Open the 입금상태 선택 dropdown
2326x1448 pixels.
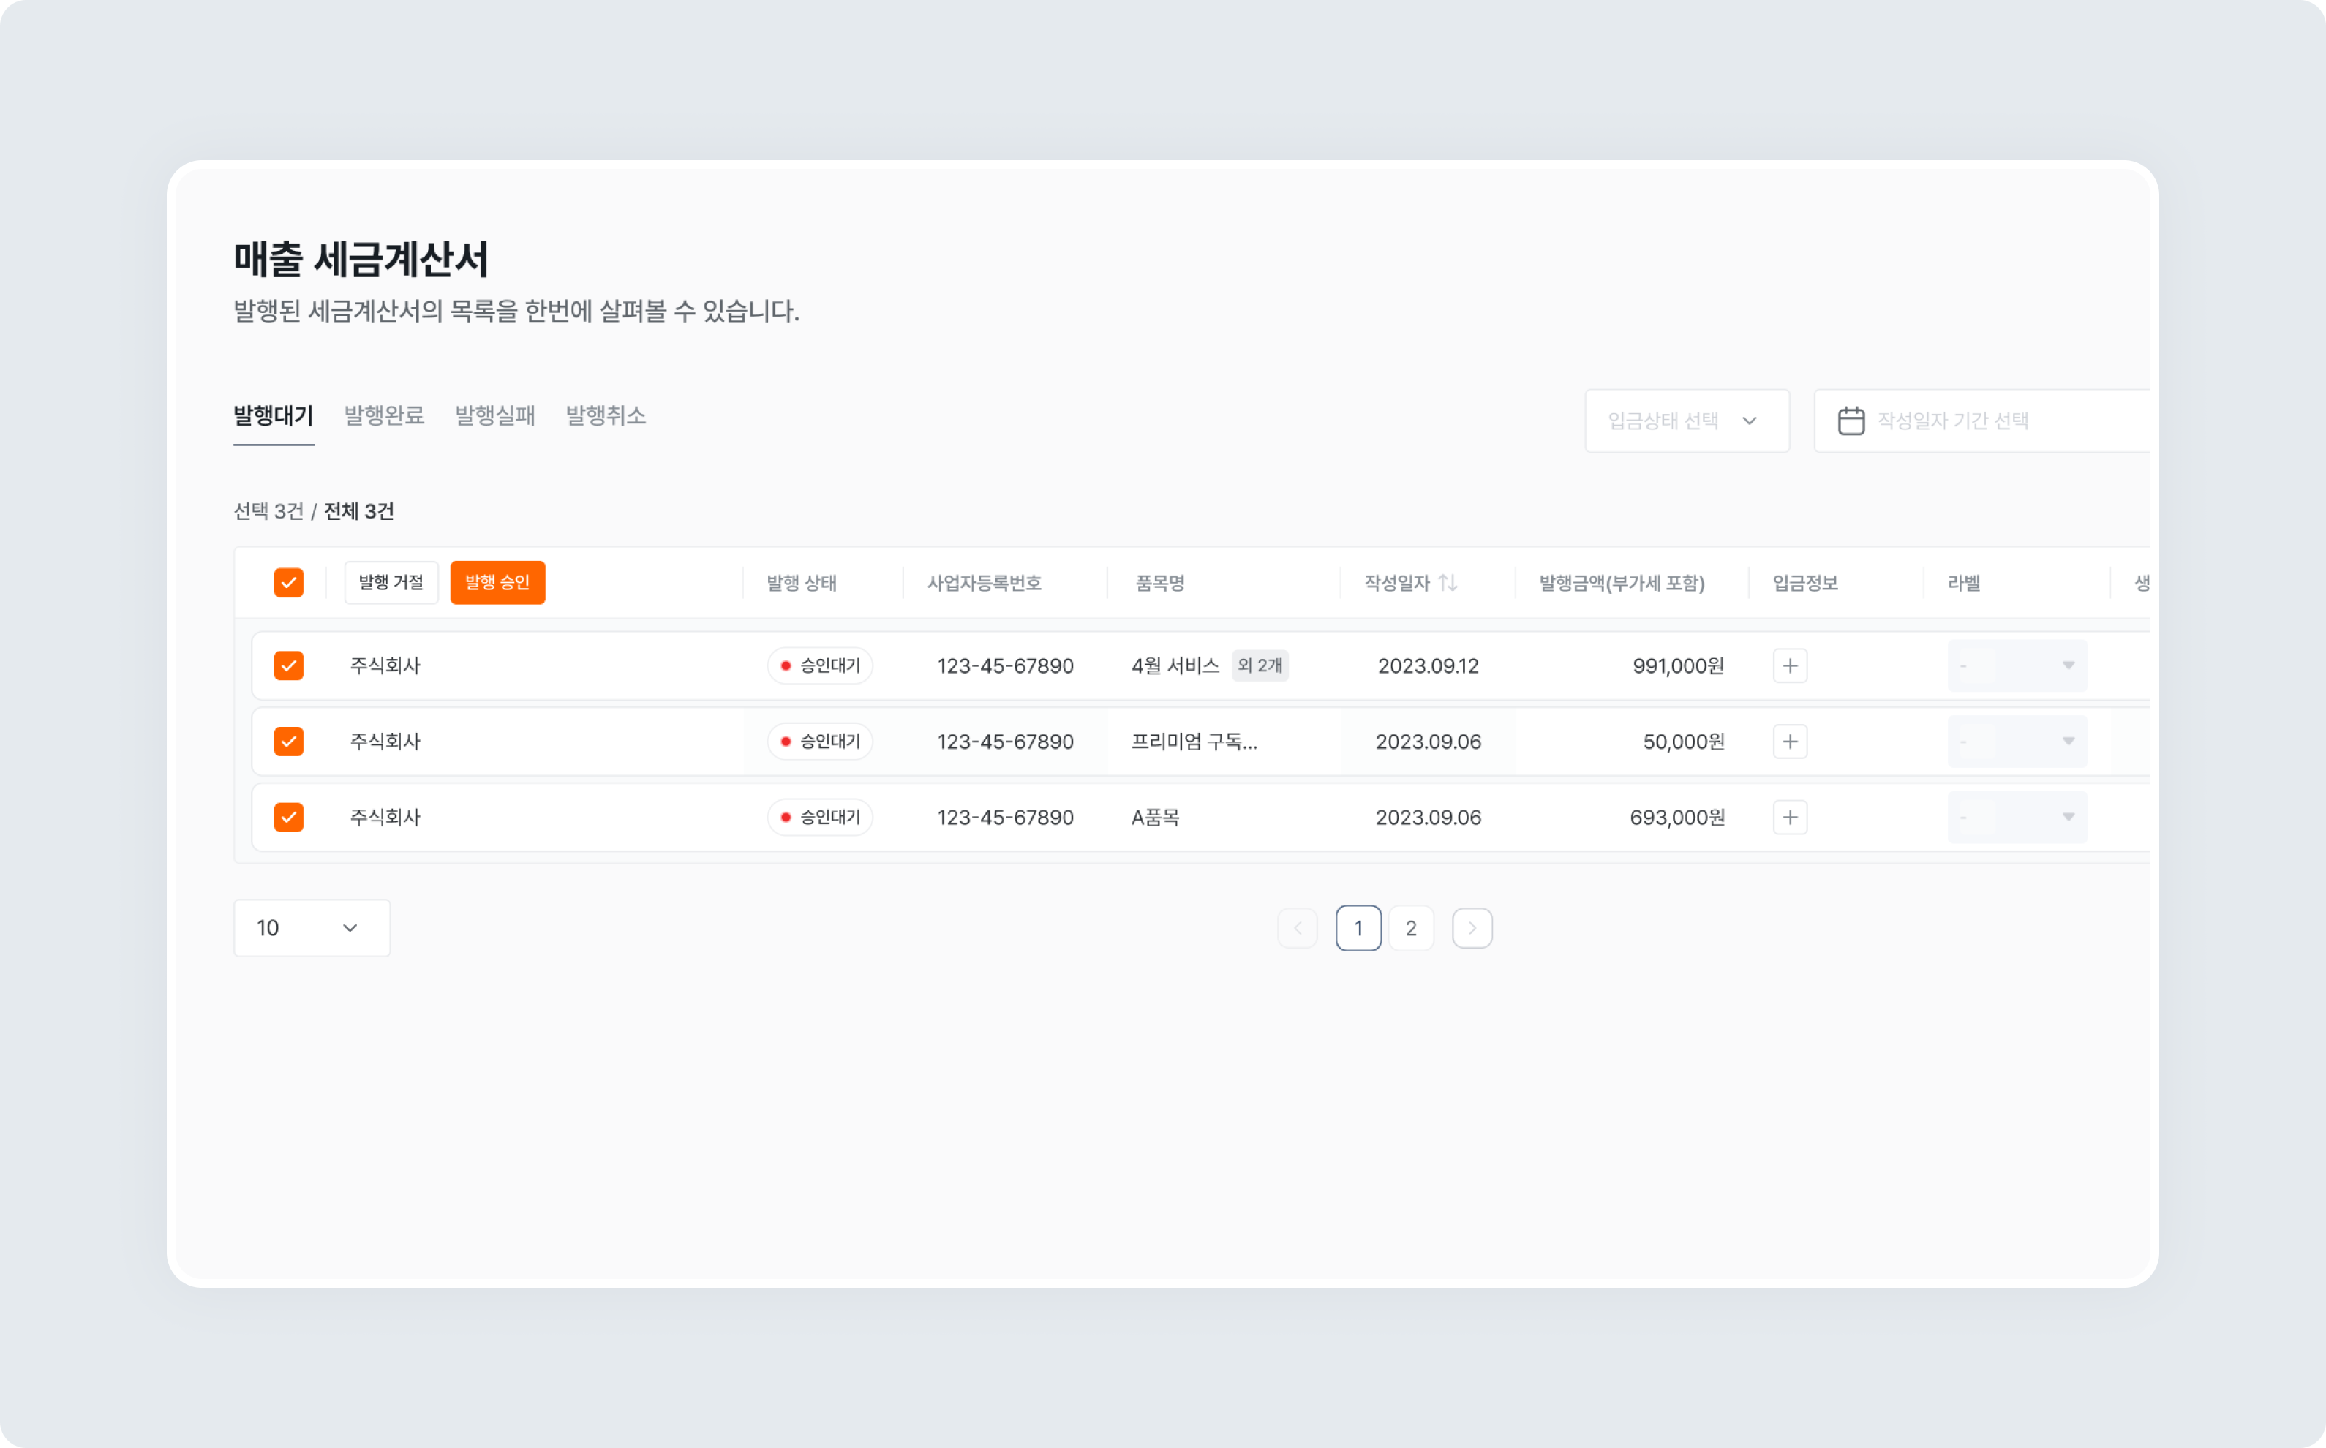pyautogui.click(x=1686, y=421)
